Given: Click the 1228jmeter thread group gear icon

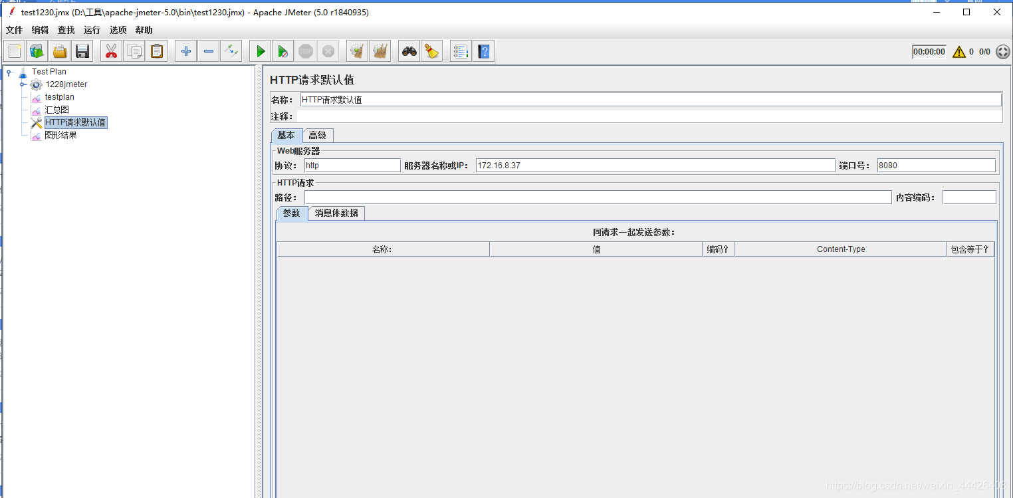Looking at the screenshot, I should pyautogui.click(x=36, y=84).
